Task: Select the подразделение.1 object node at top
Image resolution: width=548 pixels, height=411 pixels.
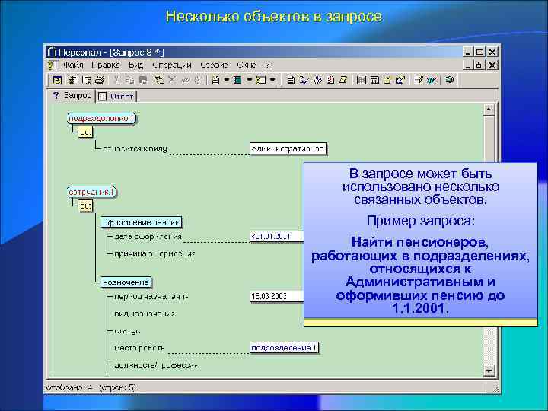Action: pos(102,119)
